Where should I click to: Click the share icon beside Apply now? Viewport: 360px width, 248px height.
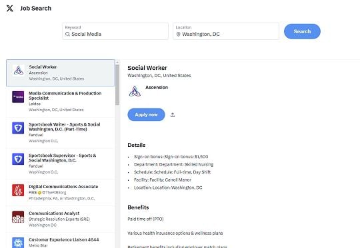pos(173,115)
